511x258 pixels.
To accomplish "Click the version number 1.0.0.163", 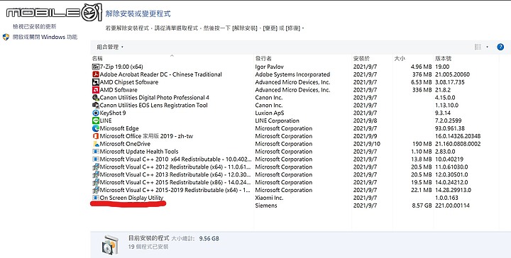I will pos(446,198).
